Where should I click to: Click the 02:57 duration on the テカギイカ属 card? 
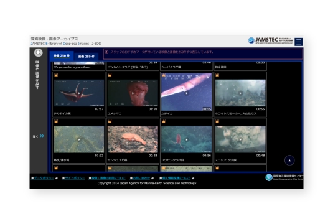pos(99,109)
